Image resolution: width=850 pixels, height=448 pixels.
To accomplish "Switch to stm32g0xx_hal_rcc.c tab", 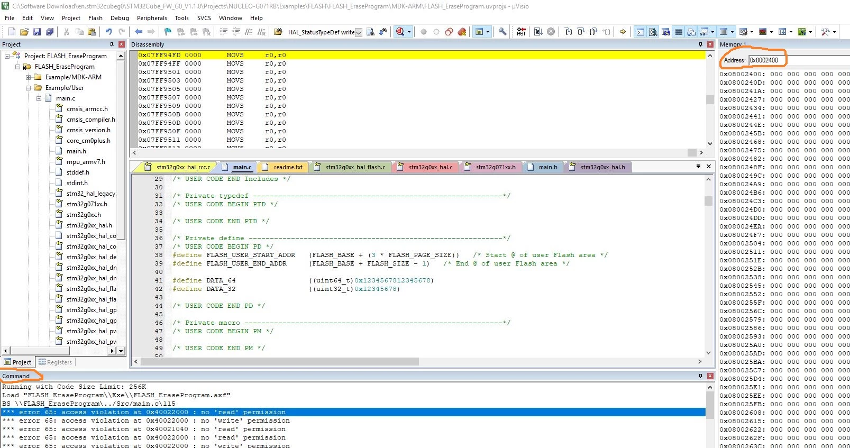I will click(x=178, y=167).
